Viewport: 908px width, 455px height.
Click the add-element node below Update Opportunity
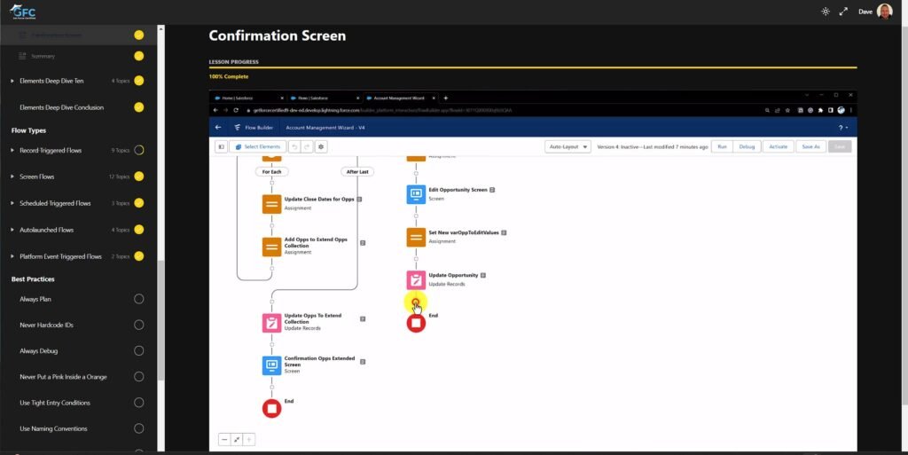click(416, 302)
